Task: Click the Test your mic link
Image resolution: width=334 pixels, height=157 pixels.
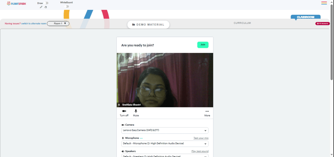Action: point(201,138)
